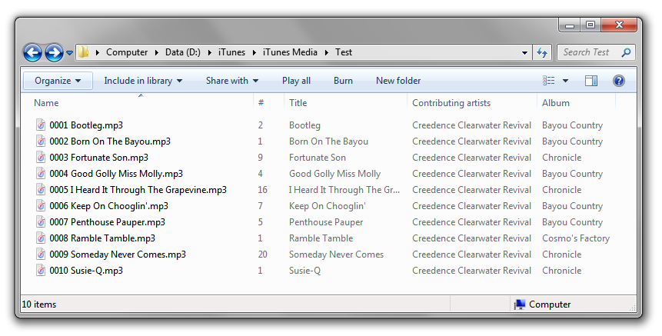Click the folder icon in the address bar
The height and width of the screenshot is (336, 662).
click(84, 52)
